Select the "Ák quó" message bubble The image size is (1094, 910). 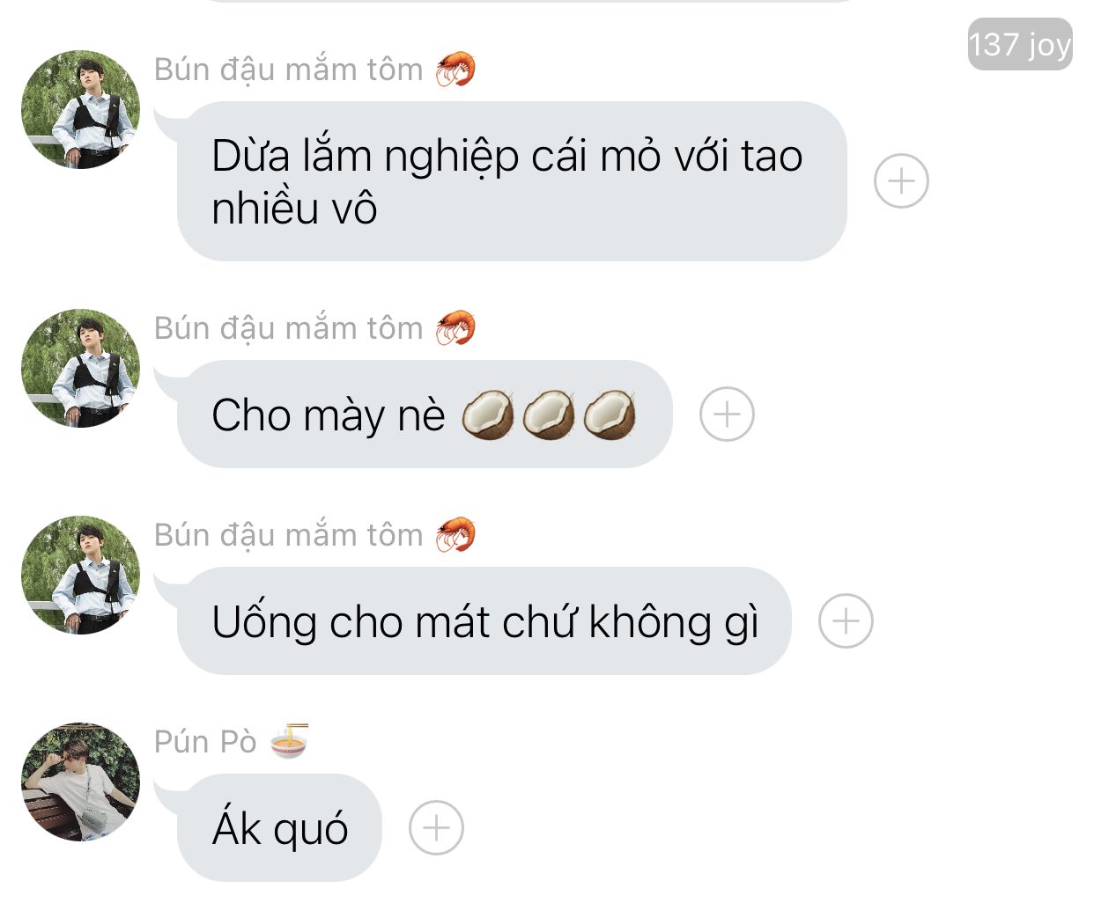click(279, 827)
